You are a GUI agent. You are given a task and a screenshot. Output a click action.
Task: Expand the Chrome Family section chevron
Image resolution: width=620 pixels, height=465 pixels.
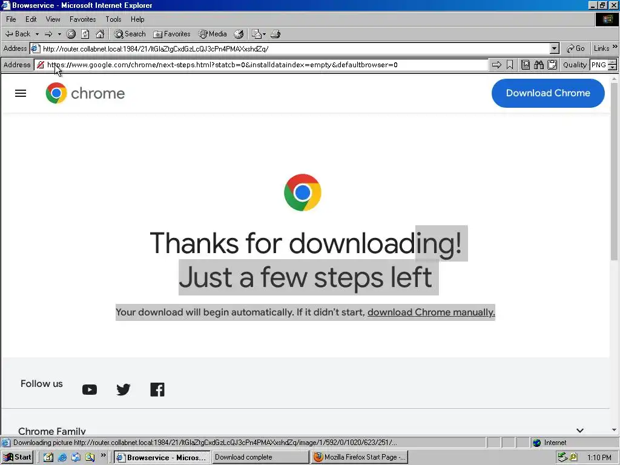point(580,430)
